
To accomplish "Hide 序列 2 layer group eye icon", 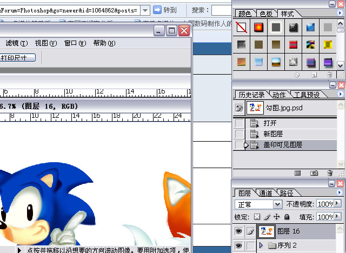I will 238,245.
